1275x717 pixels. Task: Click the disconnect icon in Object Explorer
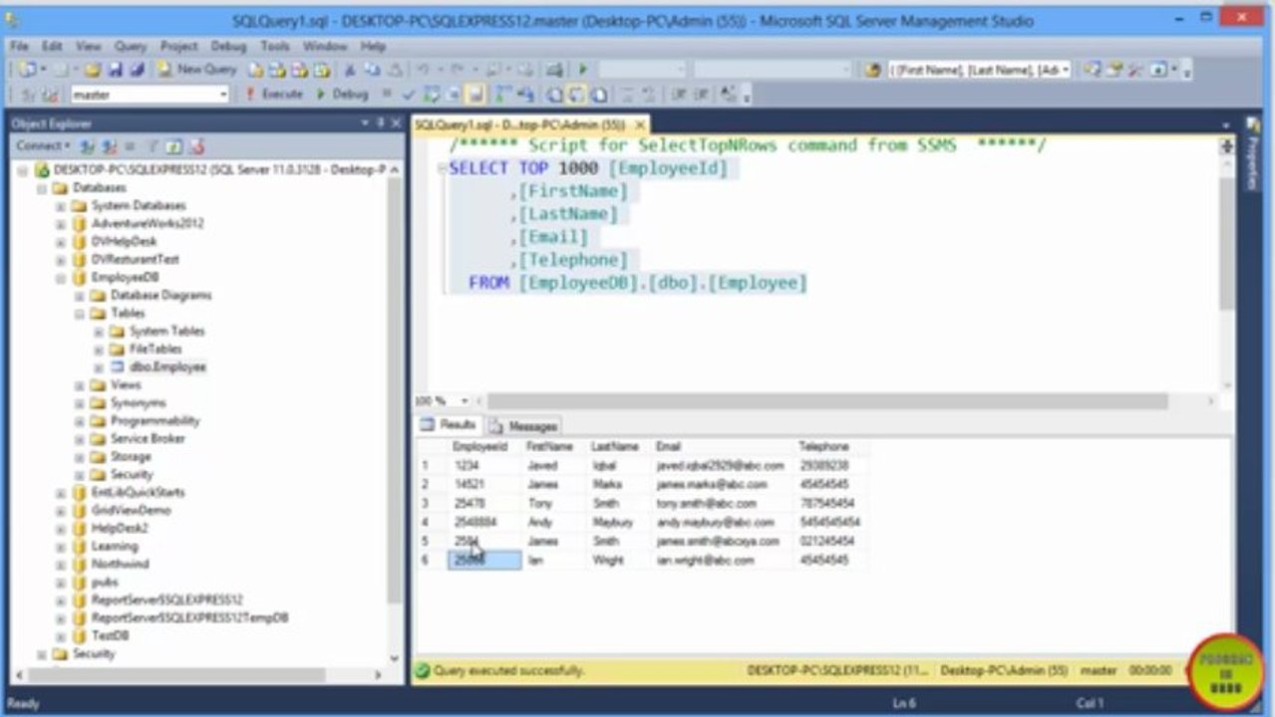(x=109, y=146)
